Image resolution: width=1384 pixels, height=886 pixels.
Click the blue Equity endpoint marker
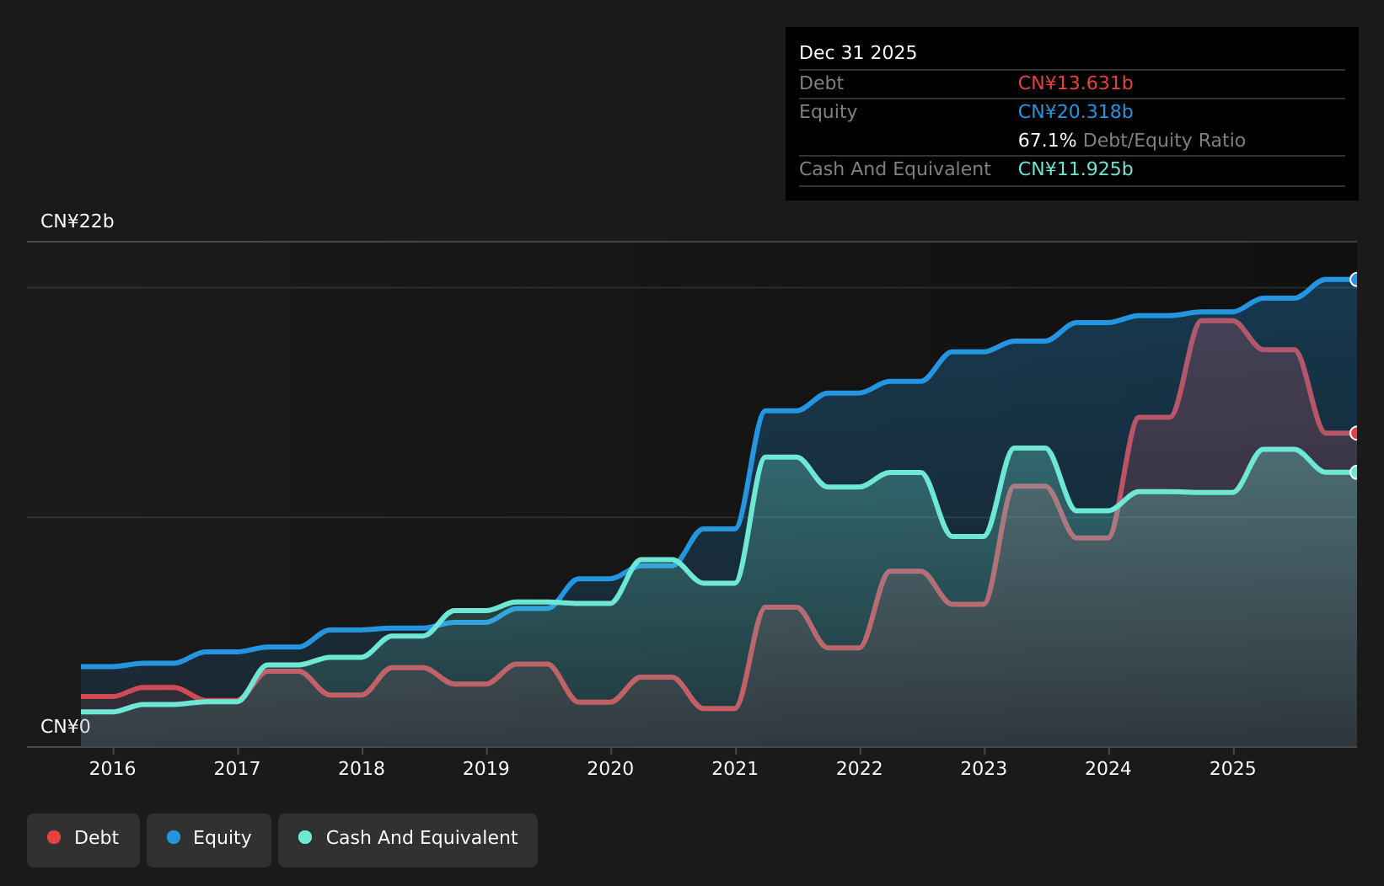[x=1355, y=280]
